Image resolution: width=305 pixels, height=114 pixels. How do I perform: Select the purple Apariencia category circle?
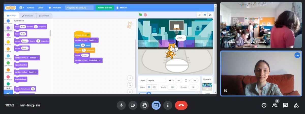[8, 28]
